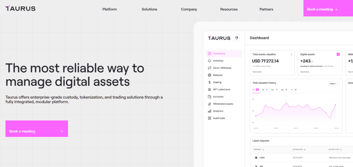This screenshot has width=353, height=167.
Task: Click the info icon next to +243
Action: [312, 61]
